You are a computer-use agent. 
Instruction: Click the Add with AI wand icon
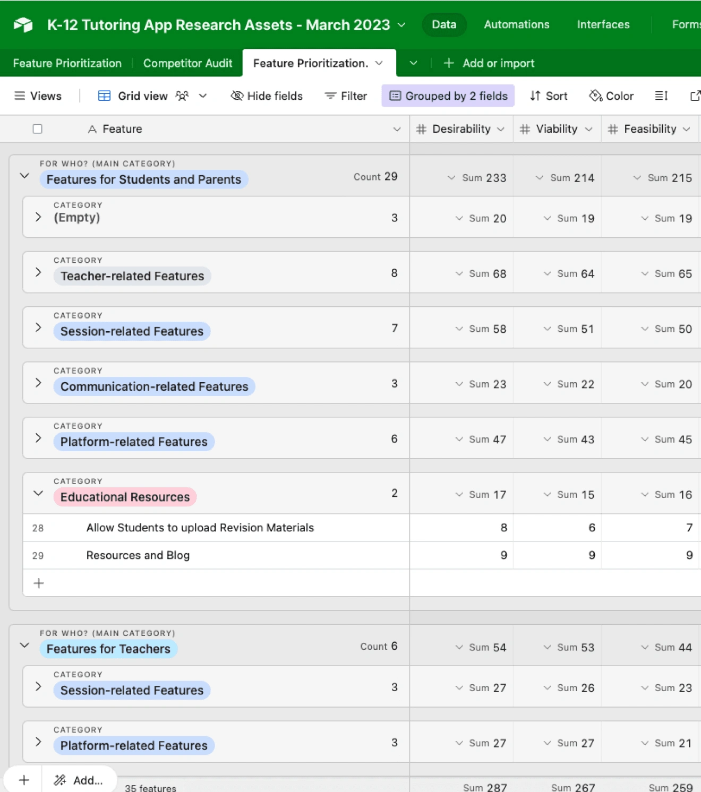[60, 780]
